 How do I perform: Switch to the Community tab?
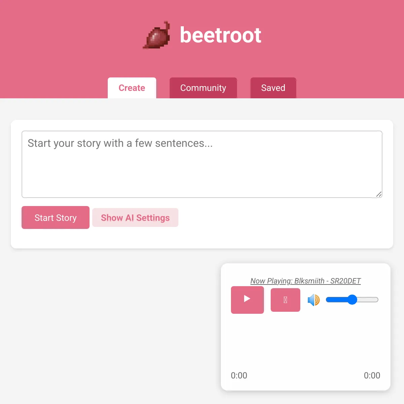click(x=203, y=88)
